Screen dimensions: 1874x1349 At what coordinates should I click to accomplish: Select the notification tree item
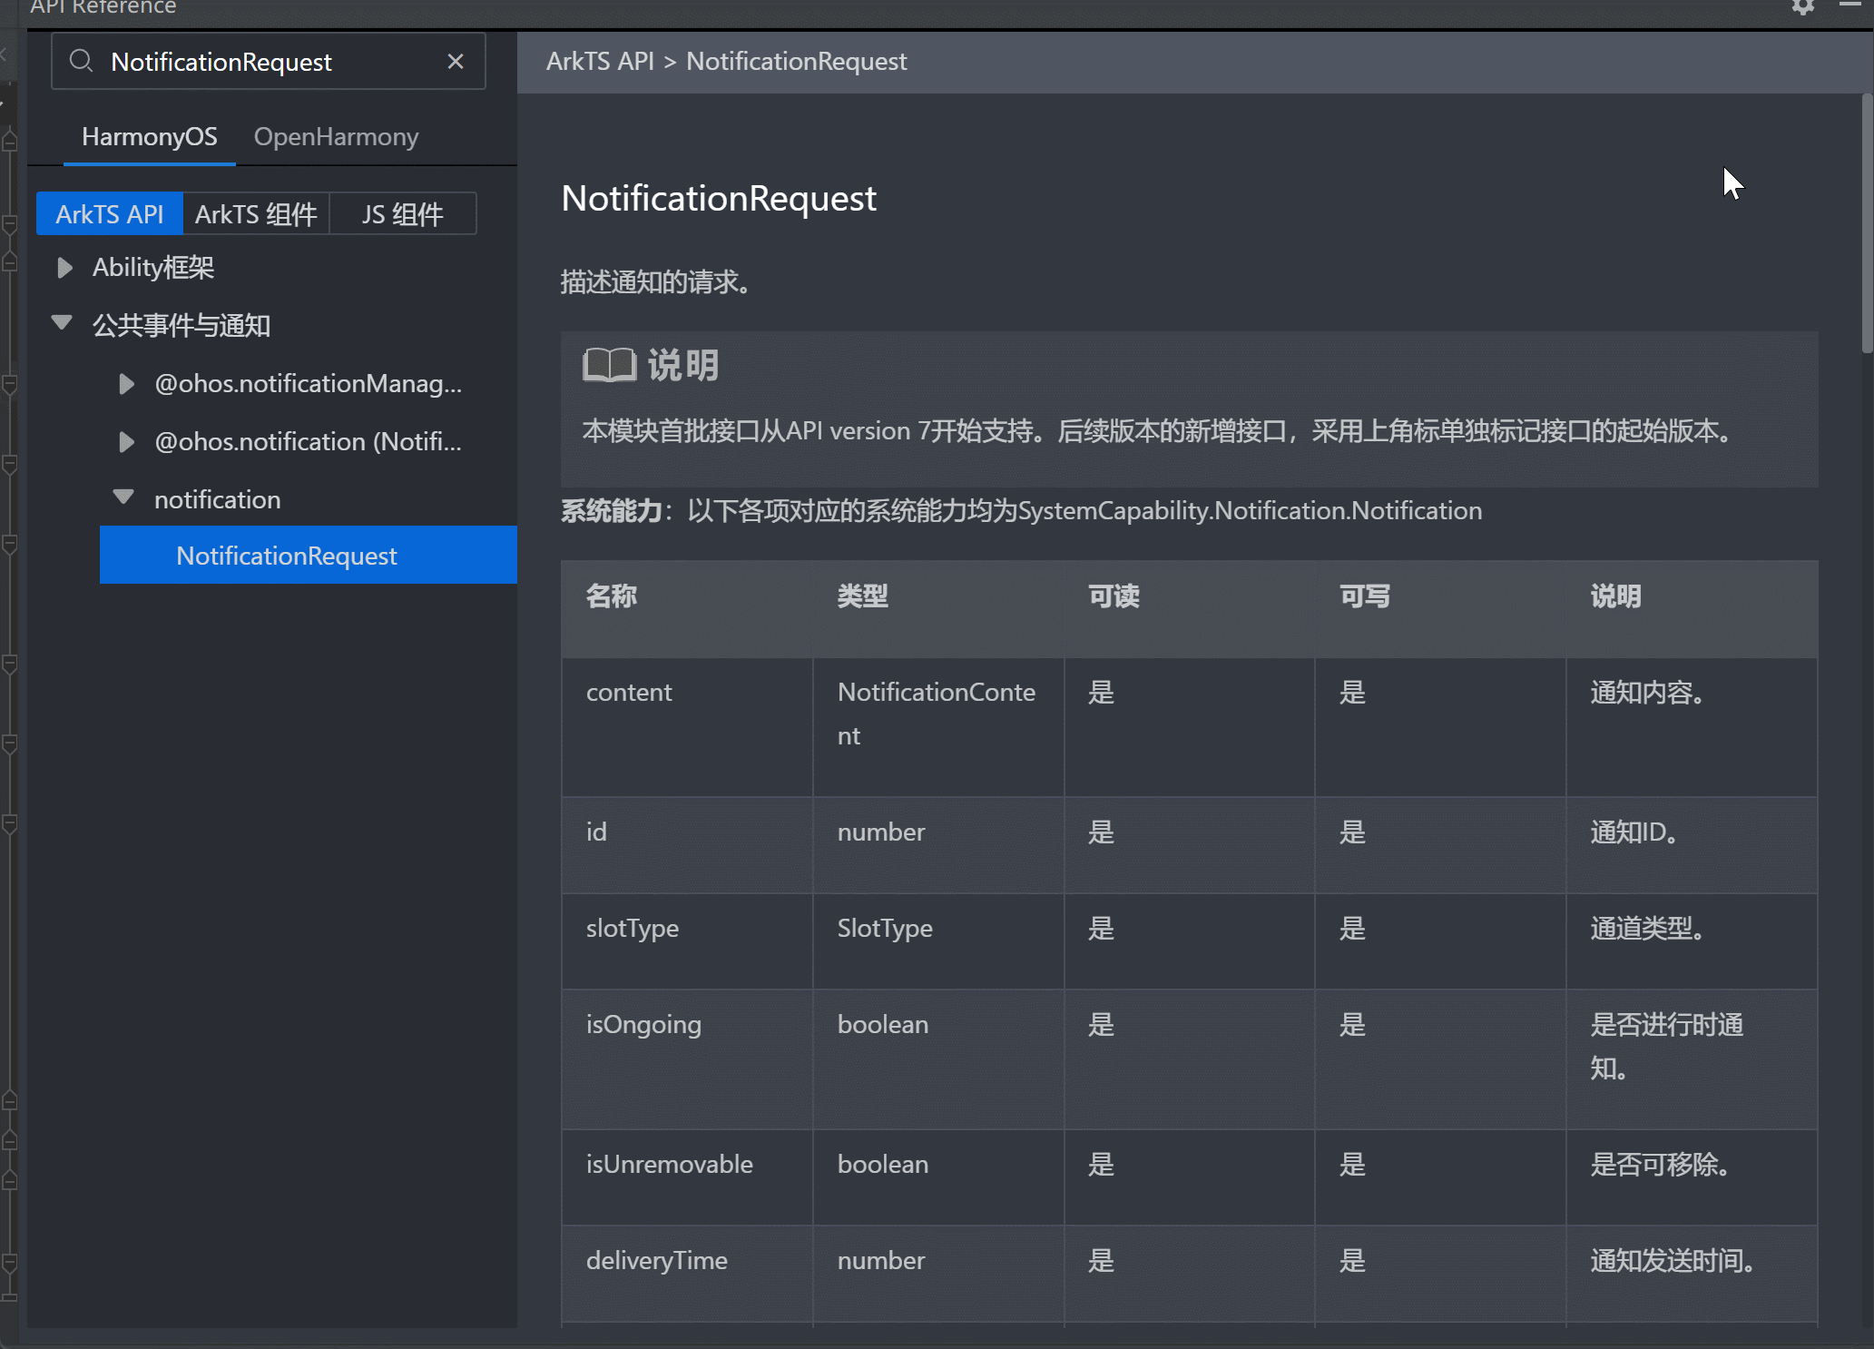coord(218,499)
